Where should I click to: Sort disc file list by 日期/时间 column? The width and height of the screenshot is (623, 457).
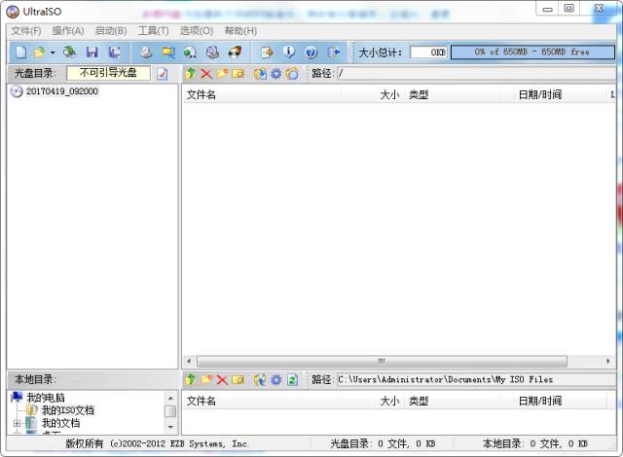pos(553,94)
